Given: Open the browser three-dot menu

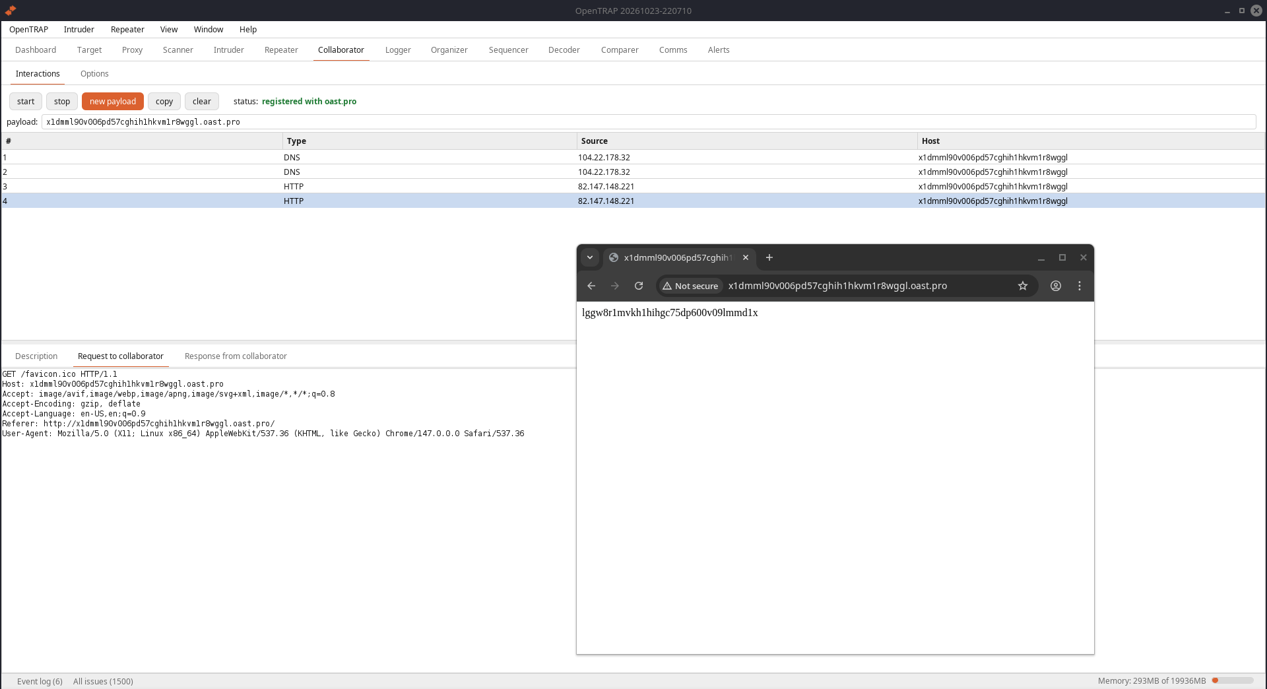Looking at the screenshot, I should [1080, 286].
